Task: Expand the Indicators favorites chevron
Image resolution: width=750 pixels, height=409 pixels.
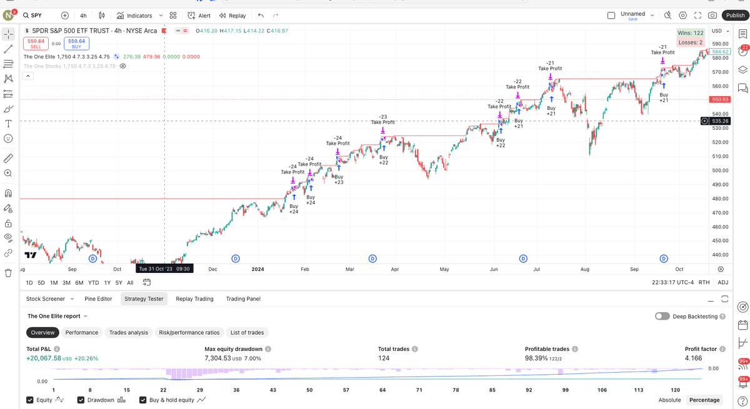Action: click(x=161, y=16)
